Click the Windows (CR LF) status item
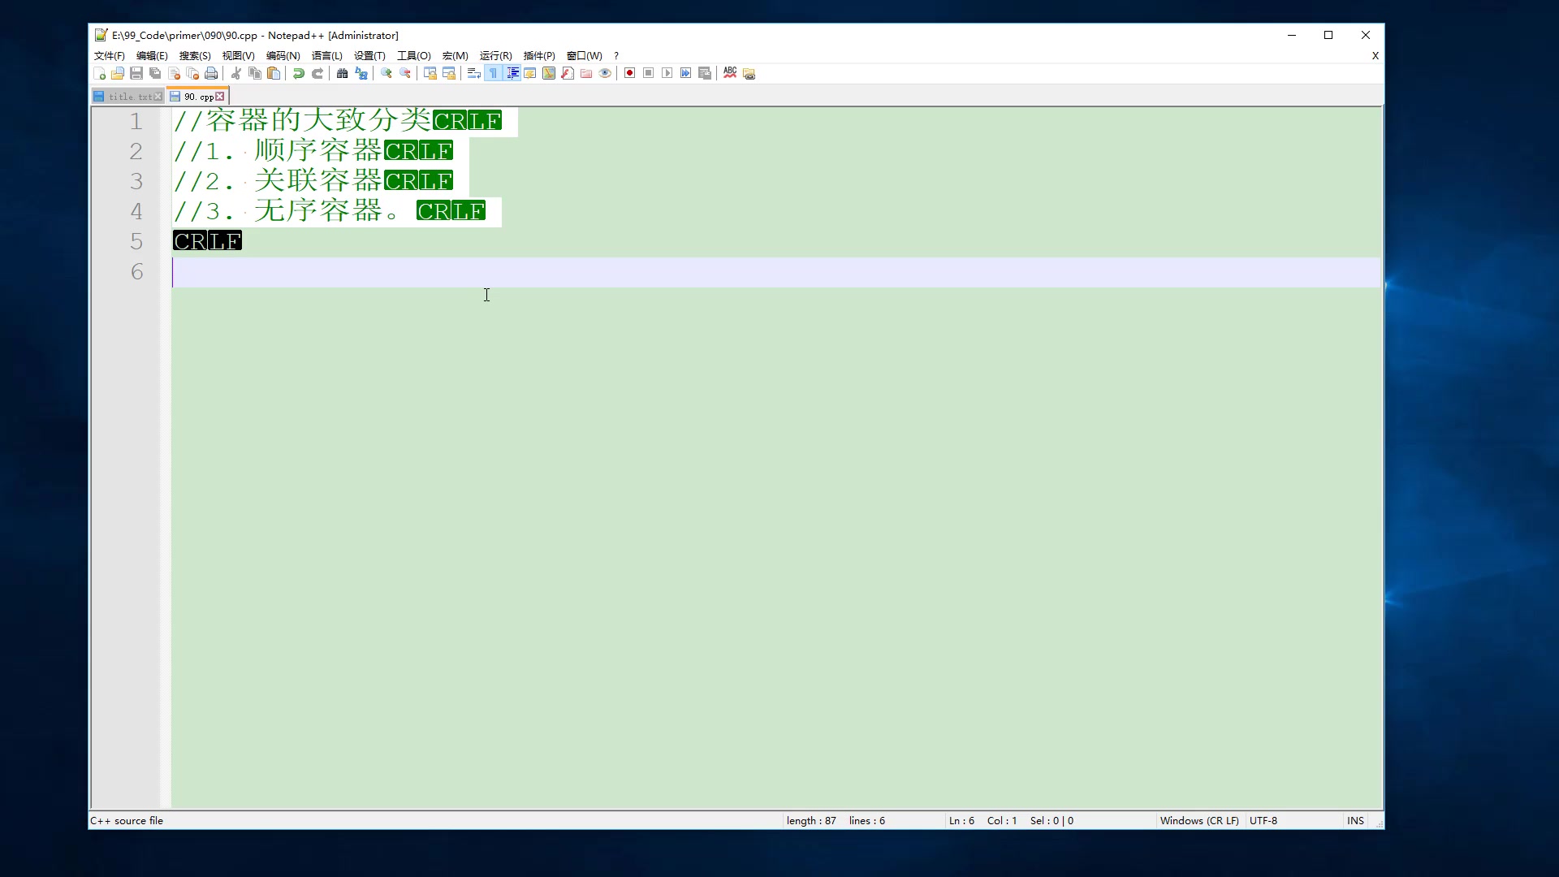 (x=1199, y=821)
